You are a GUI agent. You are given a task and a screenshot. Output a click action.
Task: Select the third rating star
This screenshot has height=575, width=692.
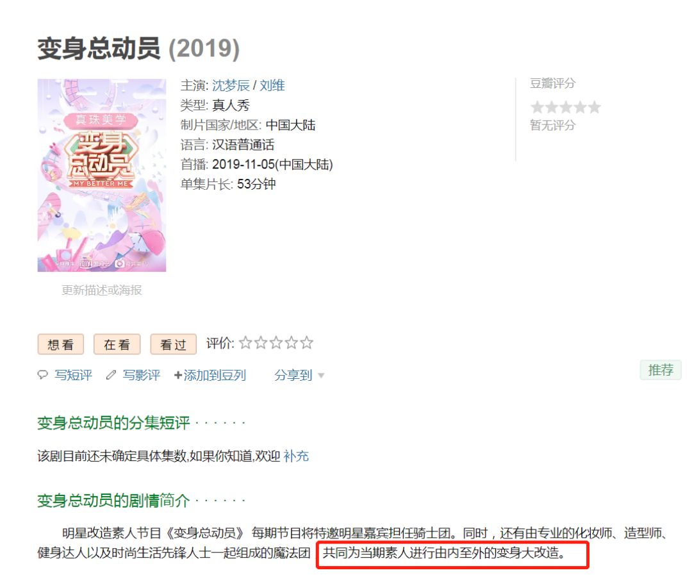coord(276,343)
